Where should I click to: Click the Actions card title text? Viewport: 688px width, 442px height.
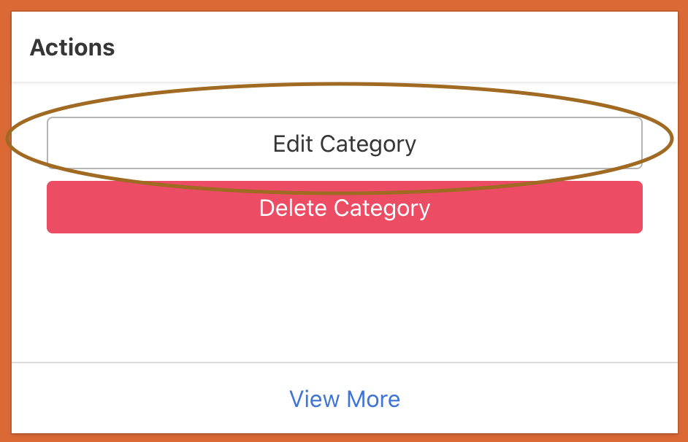point(72,47)
